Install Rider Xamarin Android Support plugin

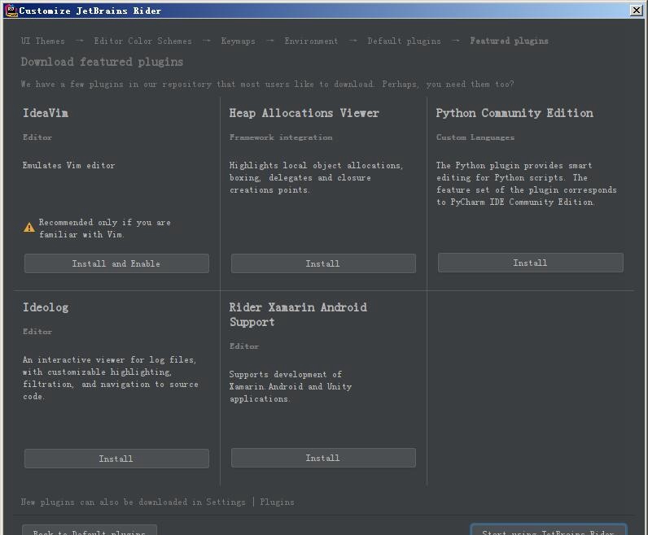point(323,458)
